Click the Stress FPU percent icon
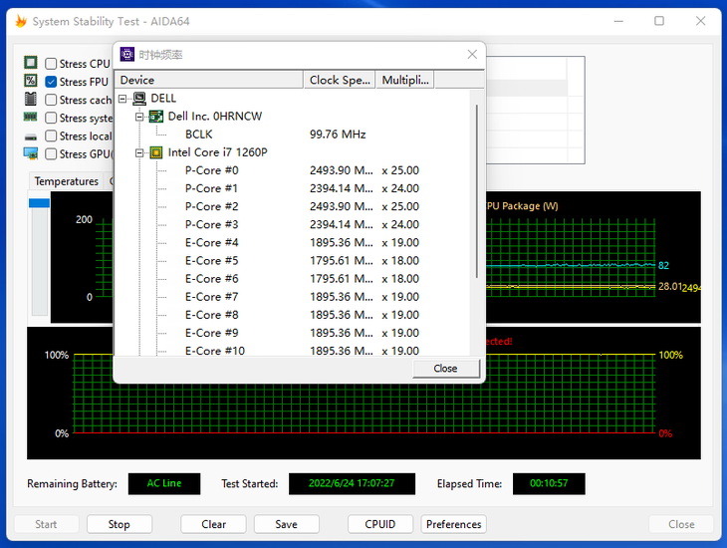Screen dimensions: 727x548 [31, 82]
